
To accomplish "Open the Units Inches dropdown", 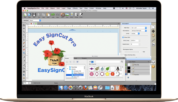I will click(x=135, y=33).
